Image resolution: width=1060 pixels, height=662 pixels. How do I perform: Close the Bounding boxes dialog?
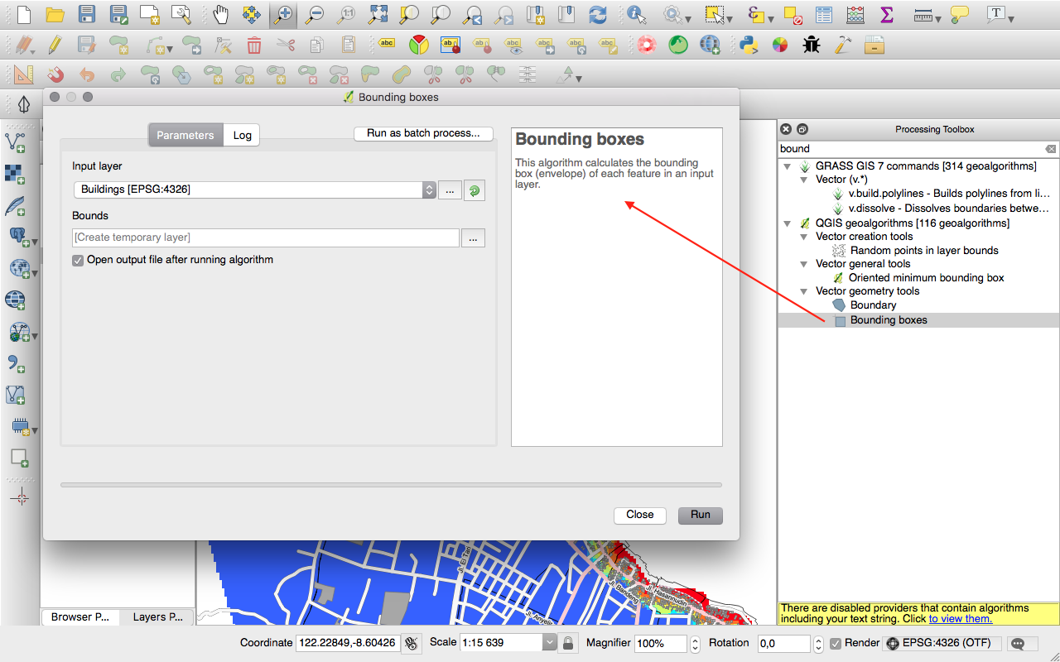coord(640,515)
